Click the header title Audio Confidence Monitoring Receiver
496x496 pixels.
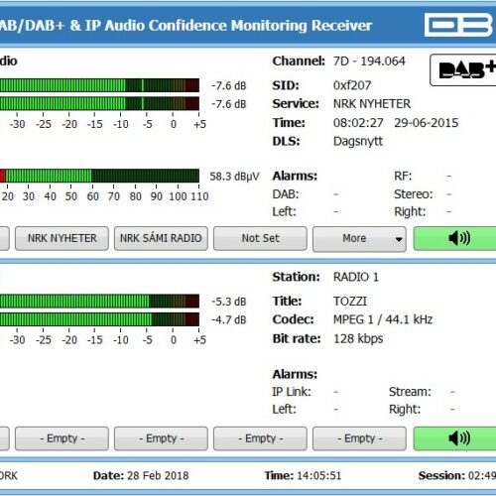238,26
